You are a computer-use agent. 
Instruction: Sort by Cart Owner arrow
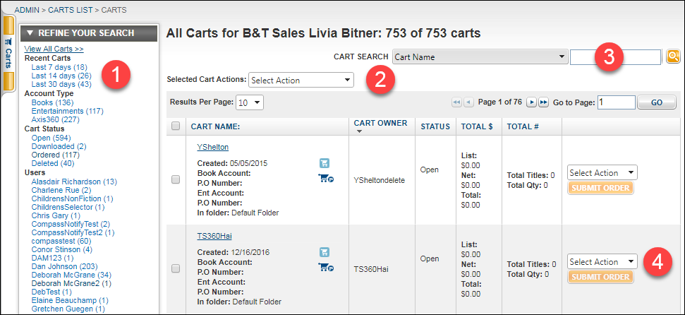[x=359, y=131]
